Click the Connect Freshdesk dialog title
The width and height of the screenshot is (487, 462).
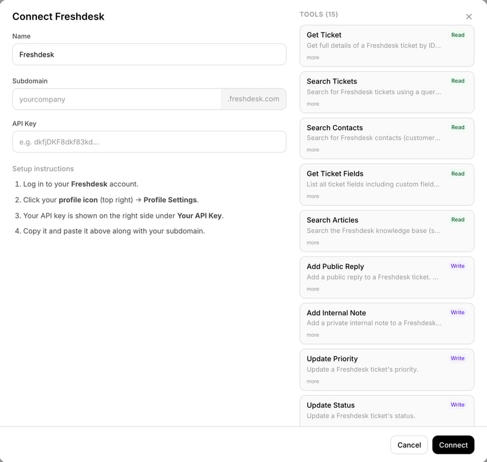58,16
